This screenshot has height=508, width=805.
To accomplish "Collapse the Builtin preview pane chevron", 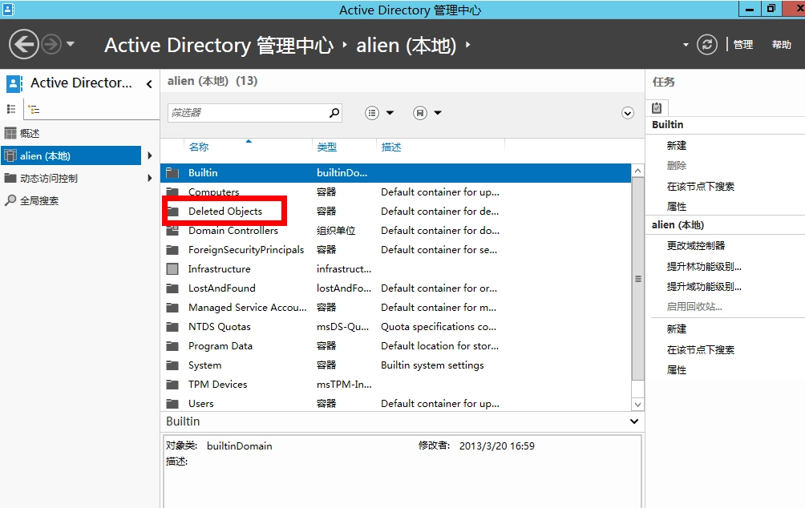I will point(634,421).
